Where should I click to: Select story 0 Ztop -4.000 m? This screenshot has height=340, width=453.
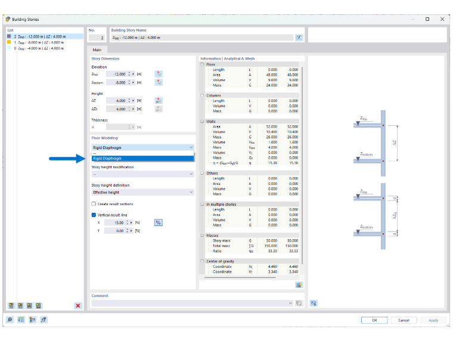coord(45,48)
